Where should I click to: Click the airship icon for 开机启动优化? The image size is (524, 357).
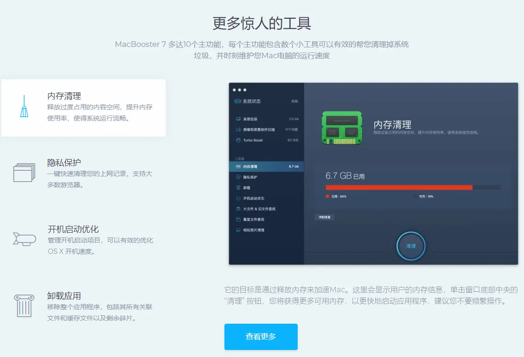point(24,239)
